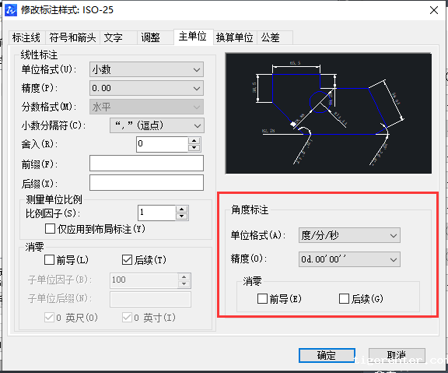Increase the 舍入(R) value with up arrow
This screenshot has width=448, height=373.
click(x=194, y=140)
